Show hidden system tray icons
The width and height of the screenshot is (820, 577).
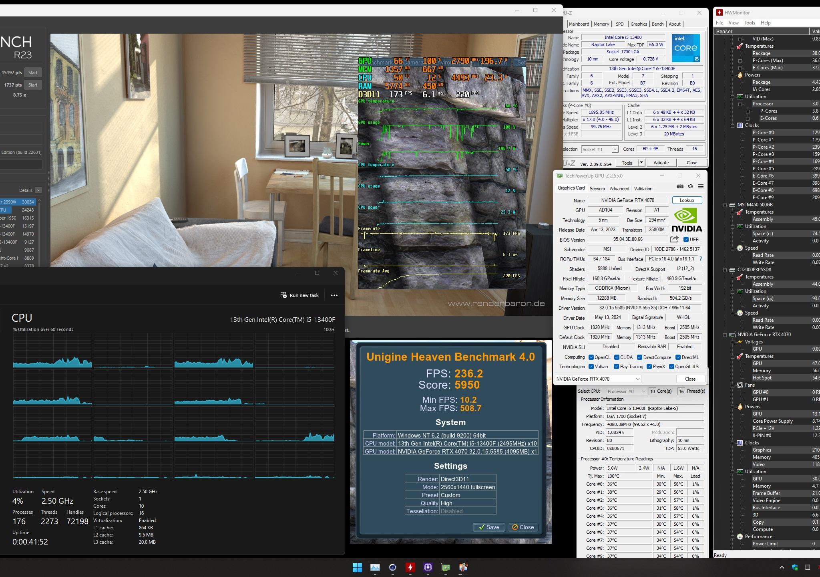pyautogui.click(x=782, y=567)
